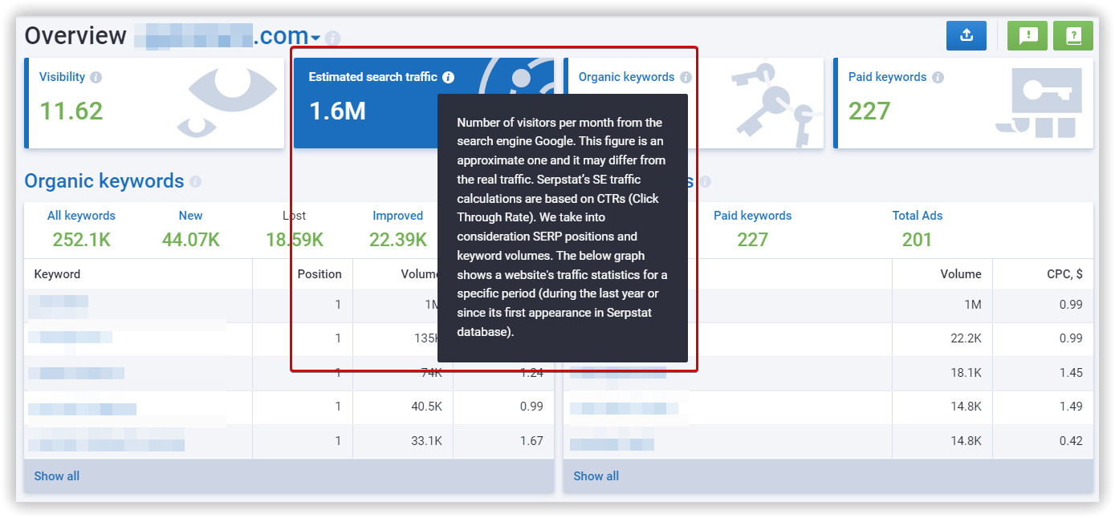Select 0.99 CPC in the 22.2K row
The height and width of the screenshot is (518, 1115).
(1071, 339)
